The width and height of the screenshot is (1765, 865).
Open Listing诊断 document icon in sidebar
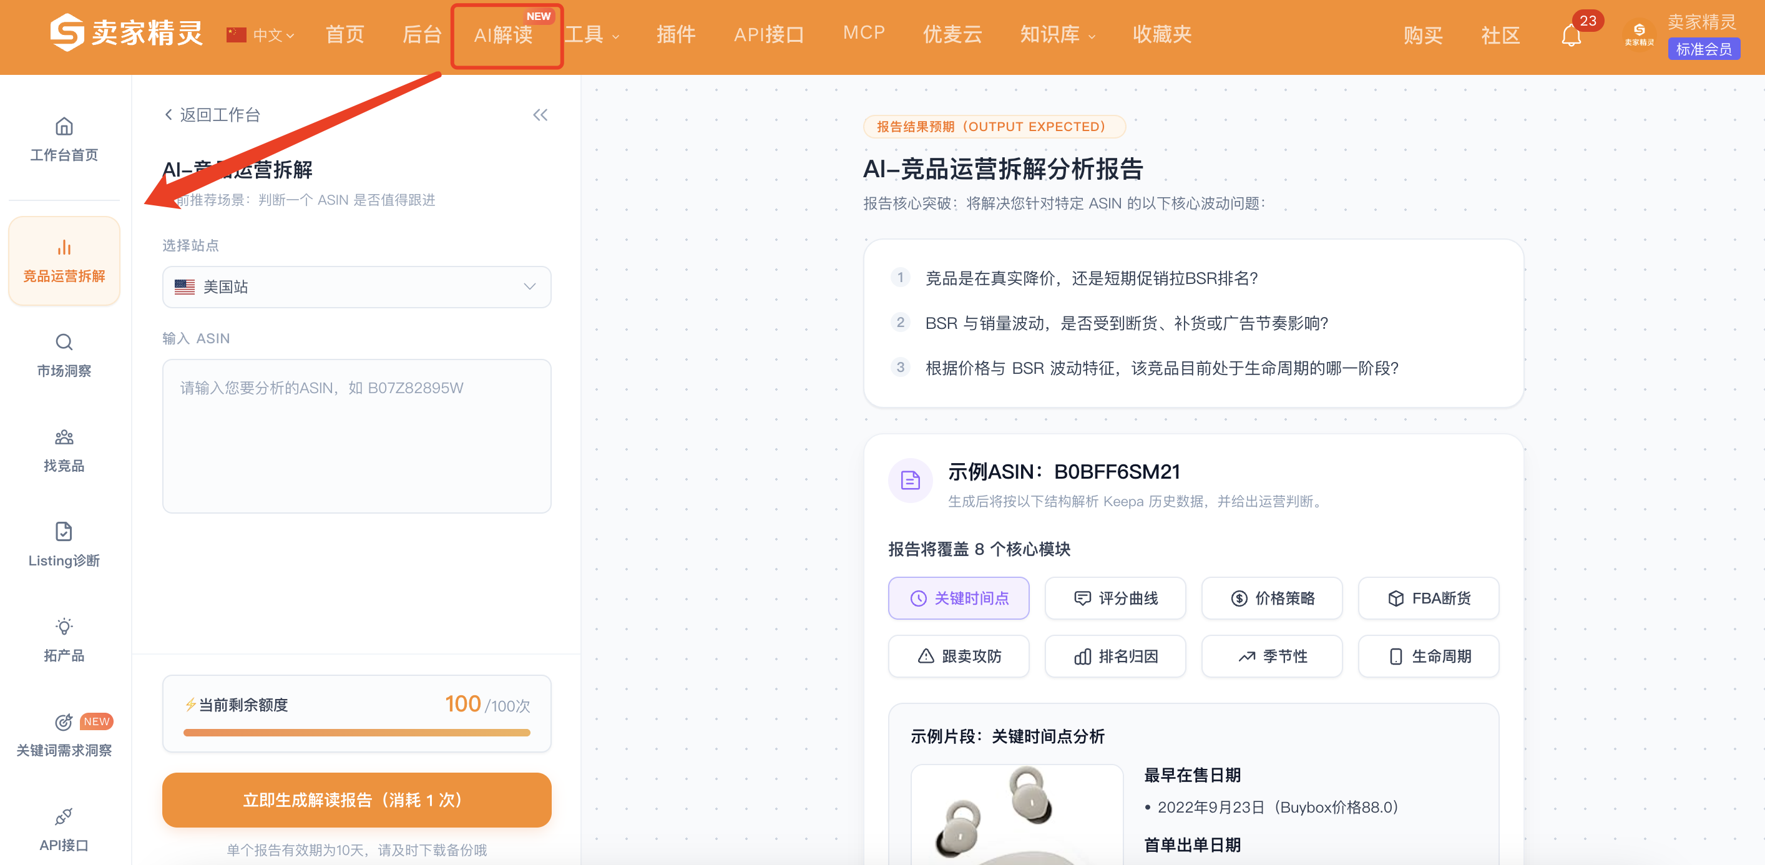click(64, 532)
